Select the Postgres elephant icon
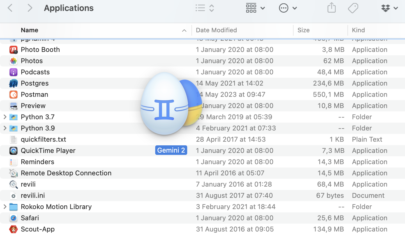Screen dimensions: 405x234 (x=13, y=83)
